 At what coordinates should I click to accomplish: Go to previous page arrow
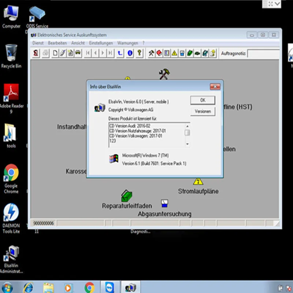pyautogui.click(x=96, y=53)
